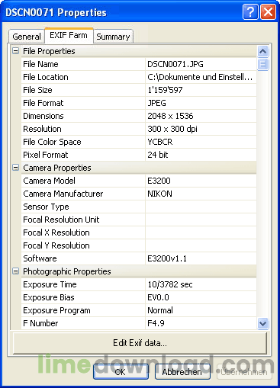Confirm with the OK button
280x388 pixels.
pos(121,372)
